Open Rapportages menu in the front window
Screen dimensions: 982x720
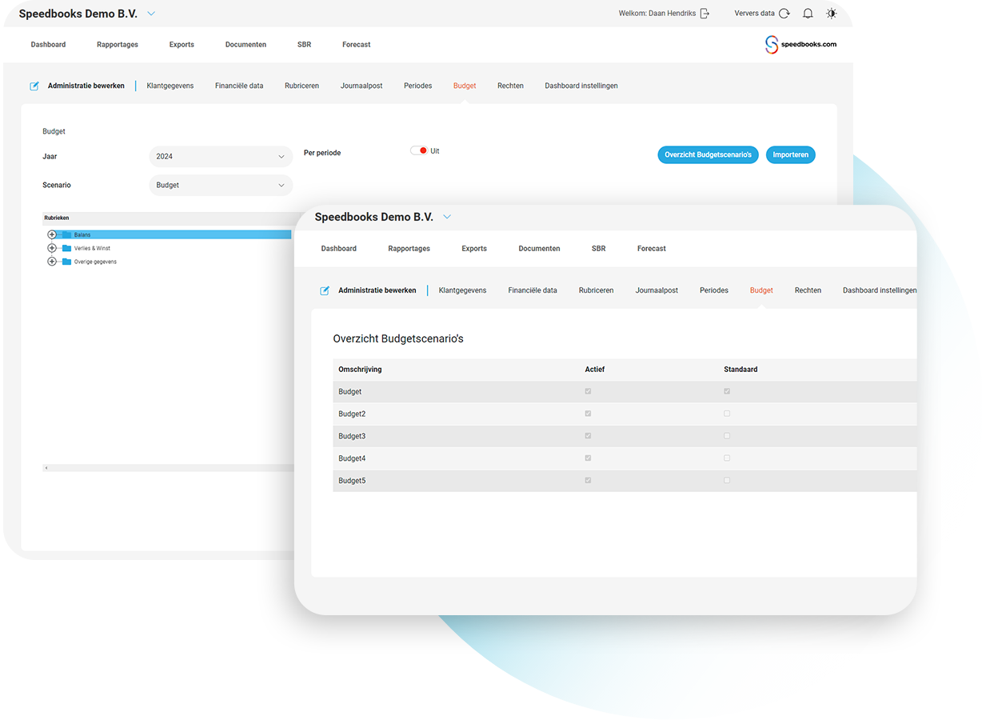coord(409,249)
